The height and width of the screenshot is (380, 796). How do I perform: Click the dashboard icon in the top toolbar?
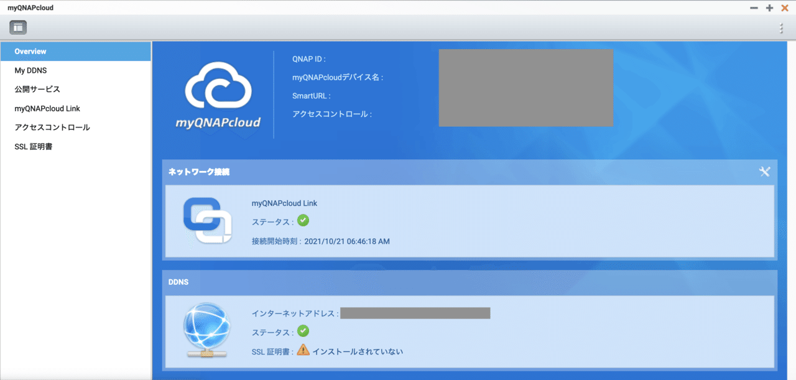[x=17, y=27]
